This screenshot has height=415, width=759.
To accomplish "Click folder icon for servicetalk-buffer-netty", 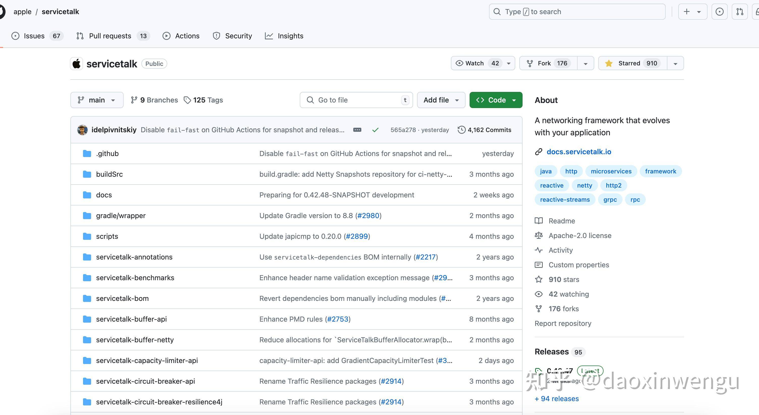I will tap(87, 340).
